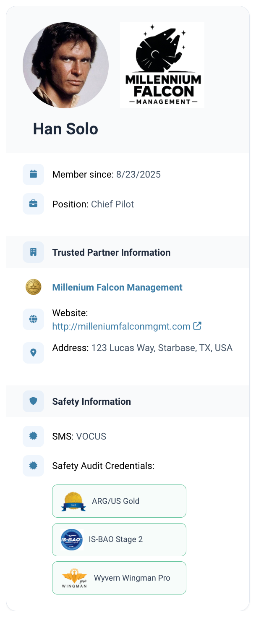Click the Safety Information section header
This screenshot has width=256, height=618.
[91, 401]
